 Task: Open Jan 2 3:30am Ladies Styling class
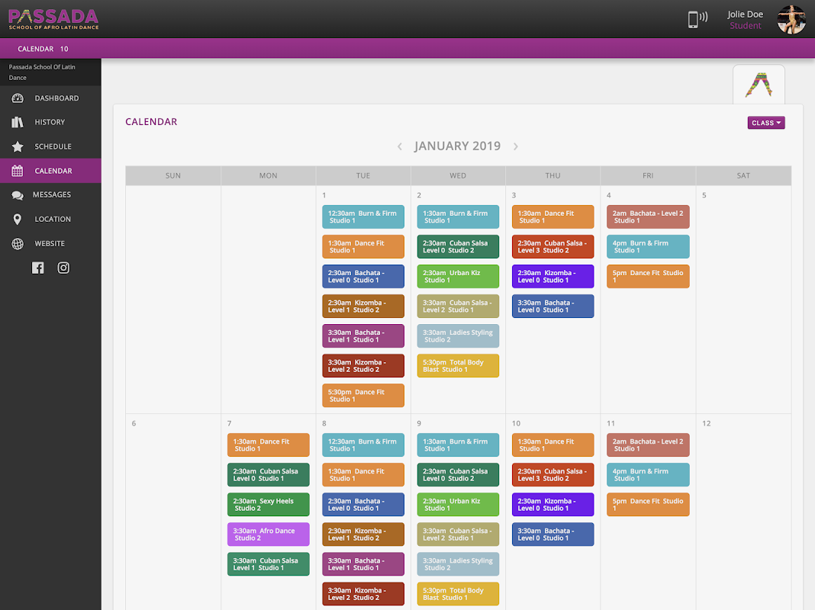click(x=458, y=336)
